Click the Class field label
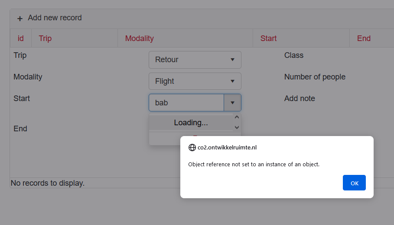This screenshot has width=394, height=225. click(294, 55)
